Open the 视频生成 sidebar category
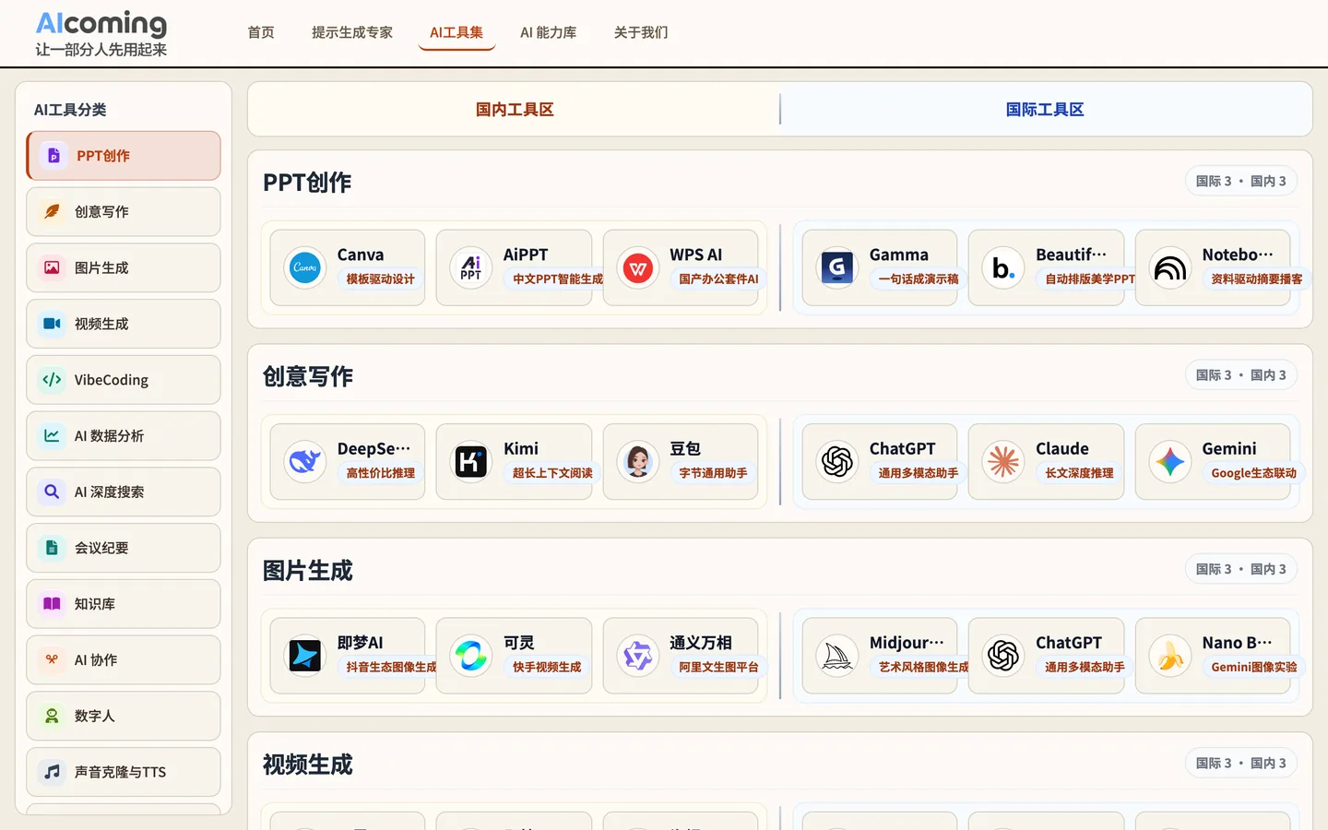Screen dimensions: 1328x830 pos(124,324)
